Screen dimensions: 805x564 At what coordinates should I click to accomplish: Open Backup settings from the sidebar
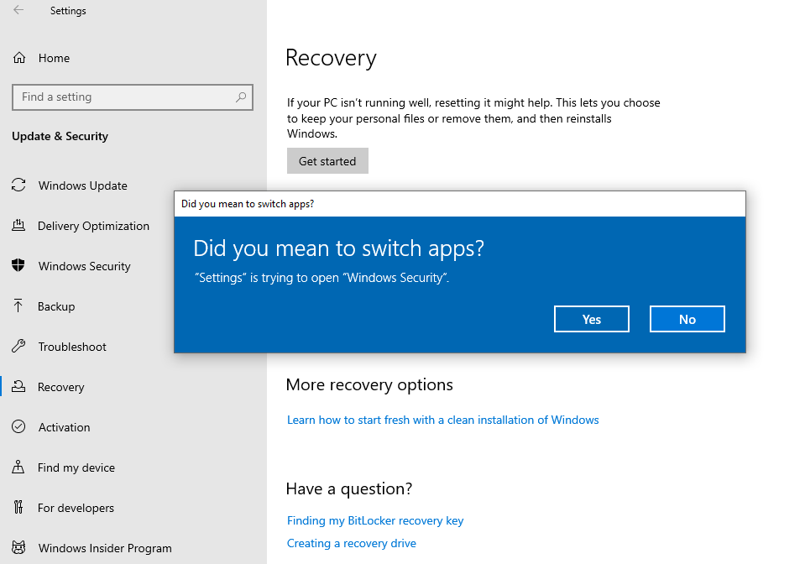pos(18,306)
